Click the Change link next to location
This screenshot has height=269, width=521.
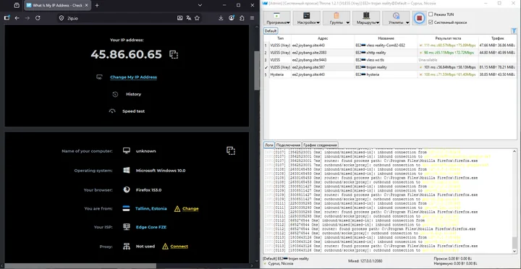click(190, 208)
